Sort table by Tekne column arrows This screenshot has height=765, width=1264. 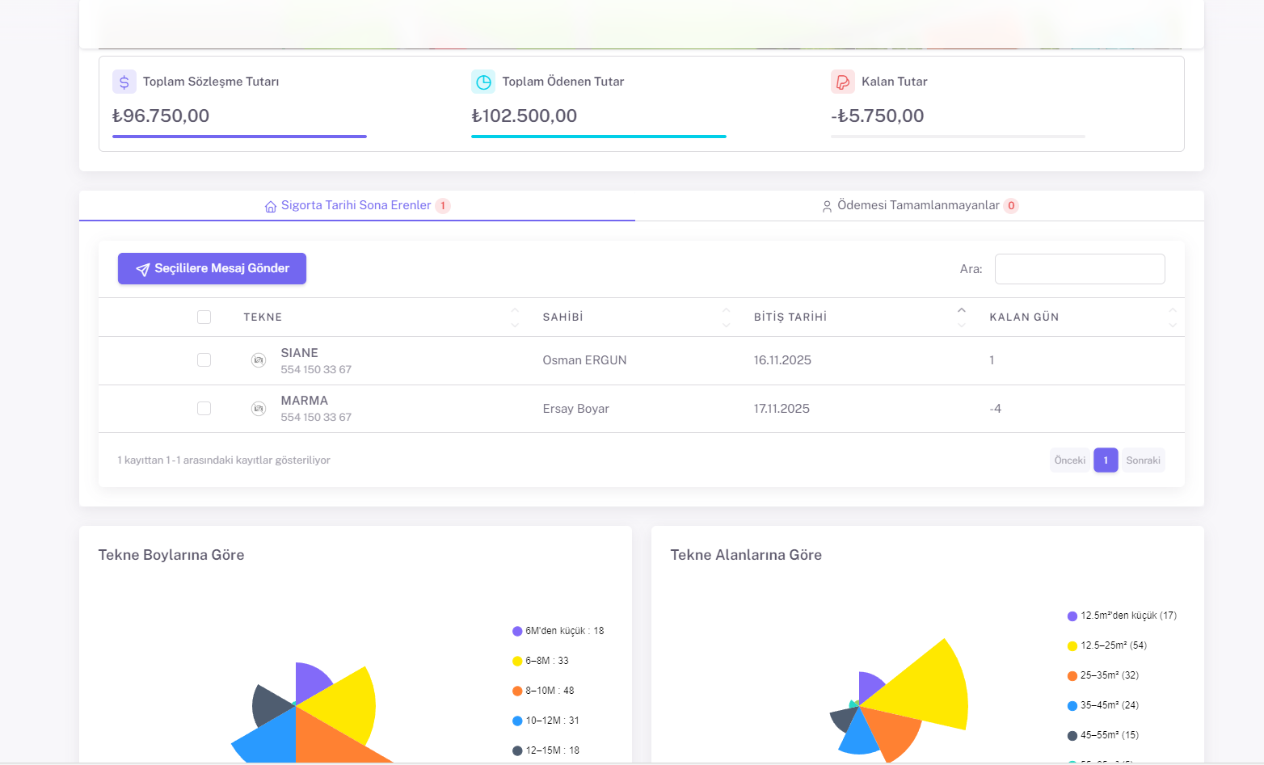[515, 317]
